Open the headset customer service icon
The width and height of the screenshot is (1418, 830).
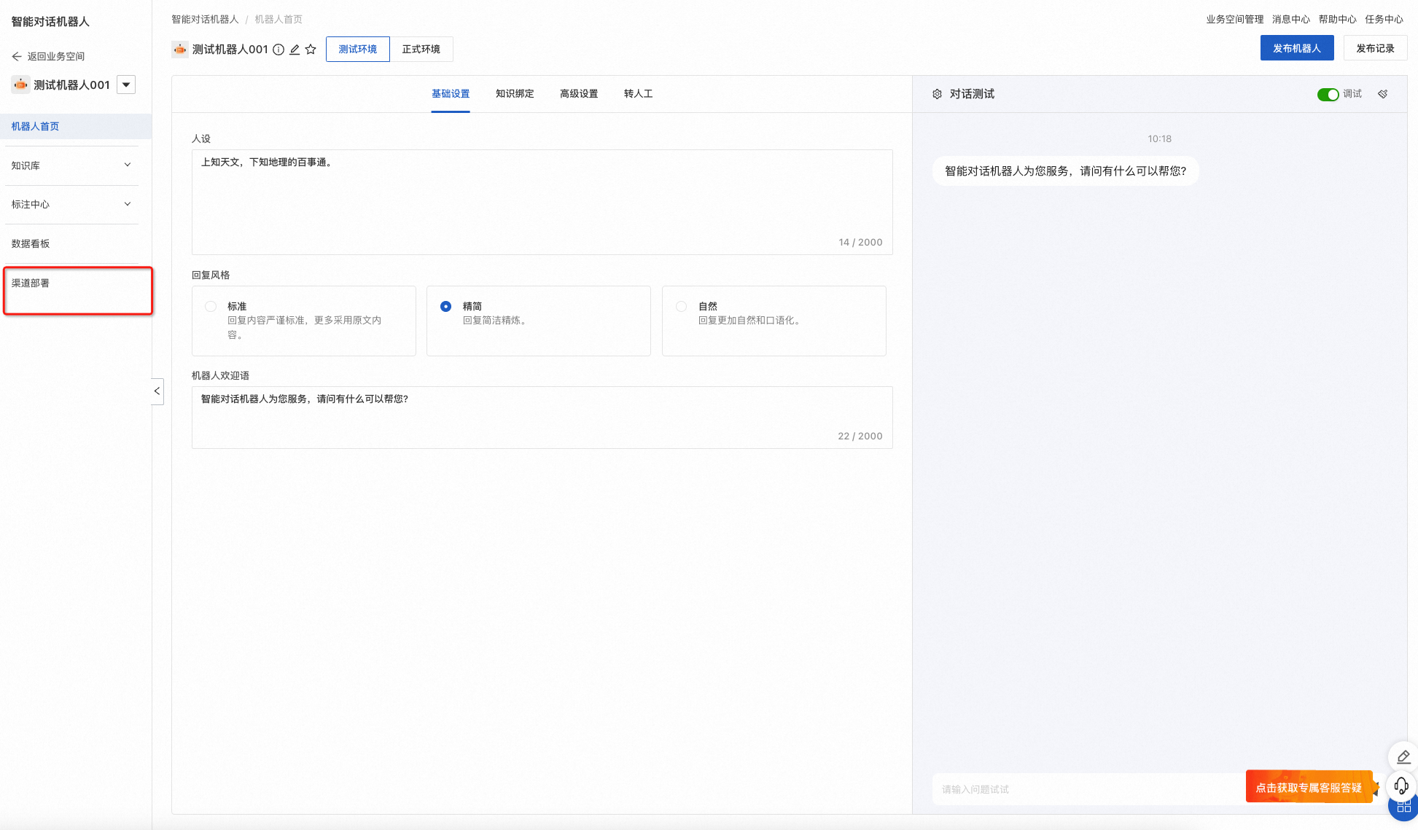pyautogui.click(x=1401, y=786)
